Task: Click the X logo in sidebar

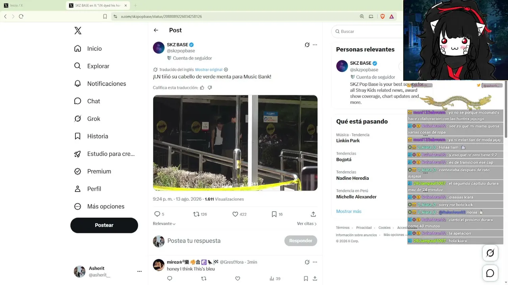Action: point(78,31)
